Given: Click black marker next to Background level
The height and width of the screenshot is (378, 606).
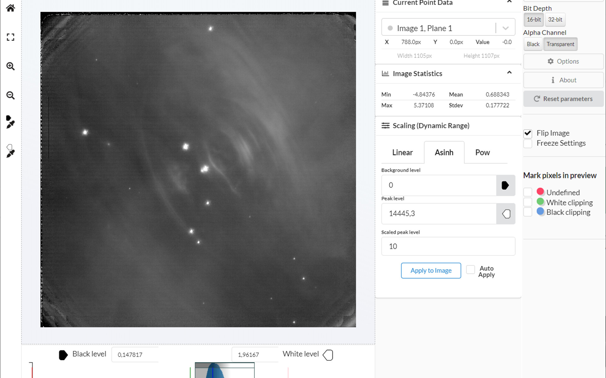Looking at the screenshot, I should 505,185.
